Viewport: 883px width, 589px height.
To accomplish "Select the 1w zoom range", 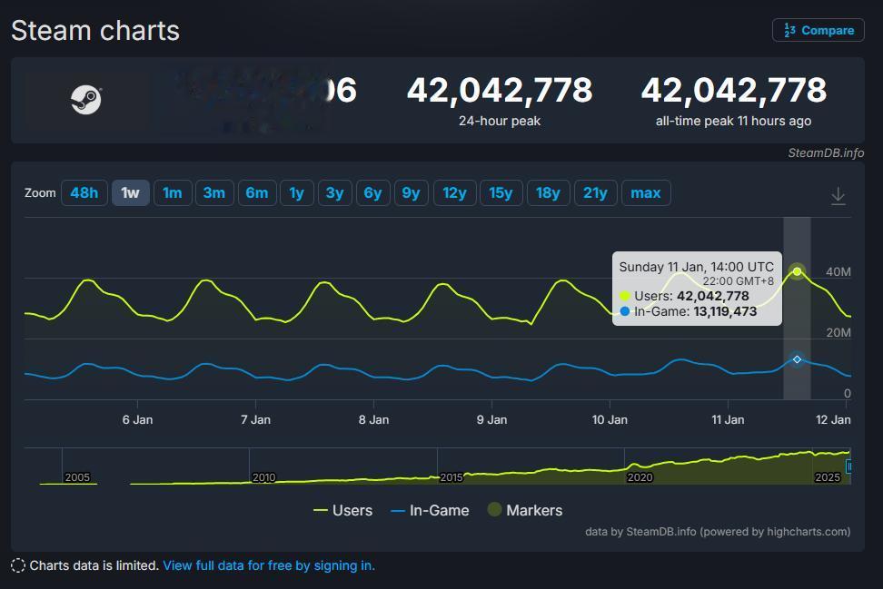I will [x=131, y=193].
